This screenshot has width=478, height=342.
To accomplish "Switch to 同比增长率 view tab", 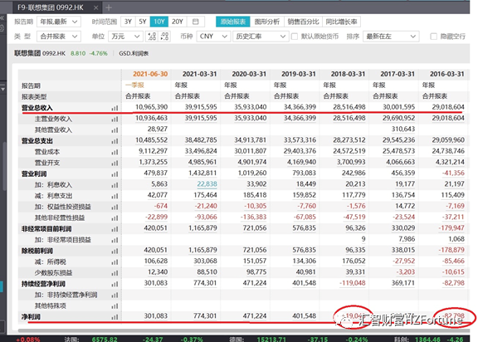I will click(x=341, y=22).
